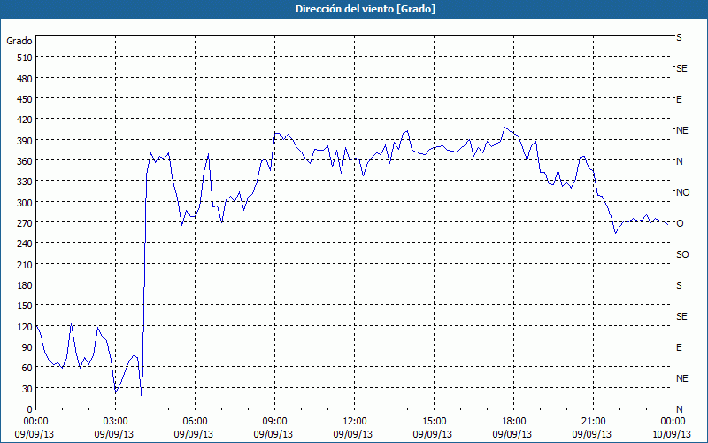Click the chart title 'Dirección del viento [Grado]'
This screenshot has height=443, width=708.
[366, 9]
